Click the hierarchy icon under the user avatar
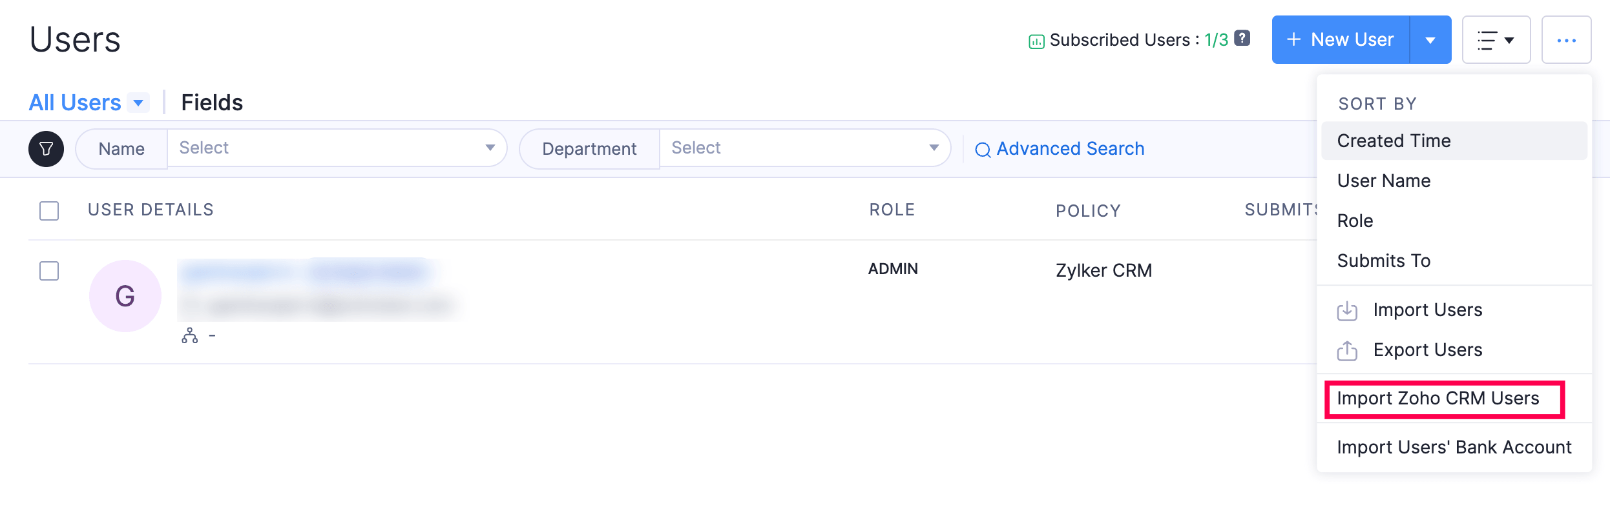This screenshot has height=516, width=1610. click(x=190, y=335)
